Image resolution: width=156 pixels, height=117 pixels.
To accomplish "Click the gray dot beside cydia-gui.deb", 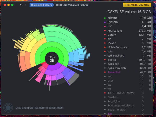I will (x=105, y=56).
